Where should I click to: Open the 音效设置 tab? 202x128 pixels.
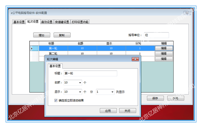click(x=47, y=22)
